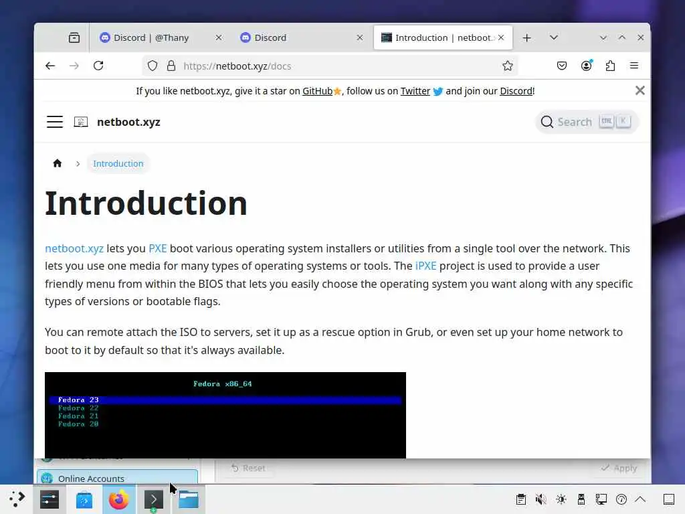Expand hidden system tray icons
The height and width of the screenshot is (514, 685).
point(640,499)
